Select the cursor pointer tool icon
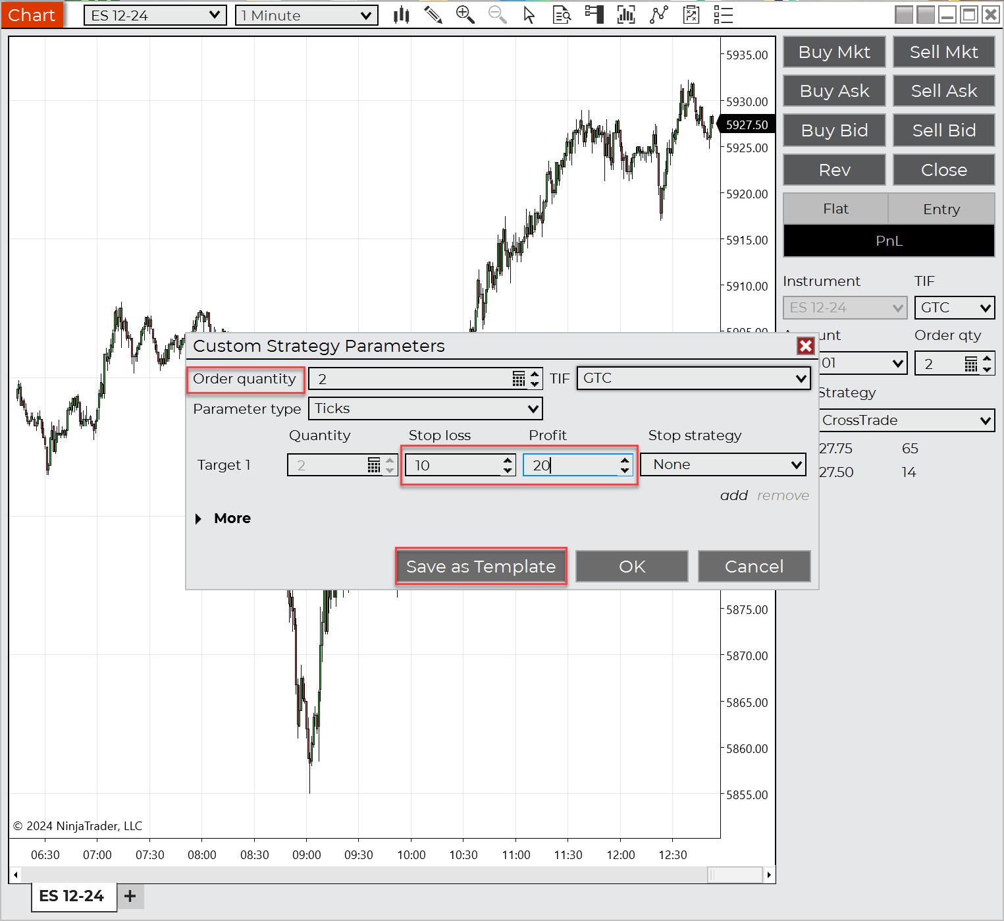The height and width of the screenshot is (921, 1004). [x=529, y=15]
